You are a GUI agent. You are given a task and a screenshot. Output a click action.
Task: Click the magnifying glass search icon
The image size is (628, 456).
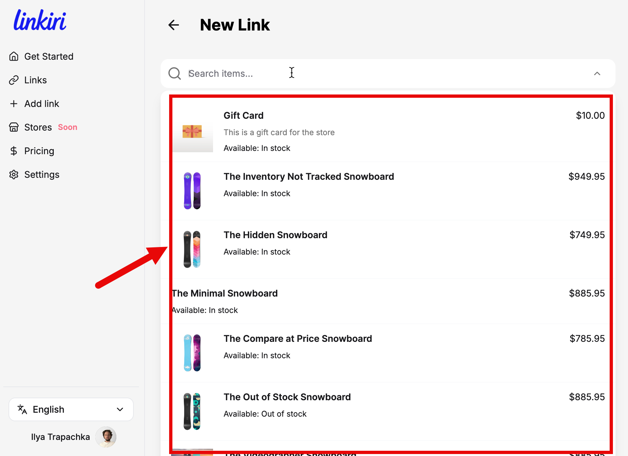[x=174, y=73]
